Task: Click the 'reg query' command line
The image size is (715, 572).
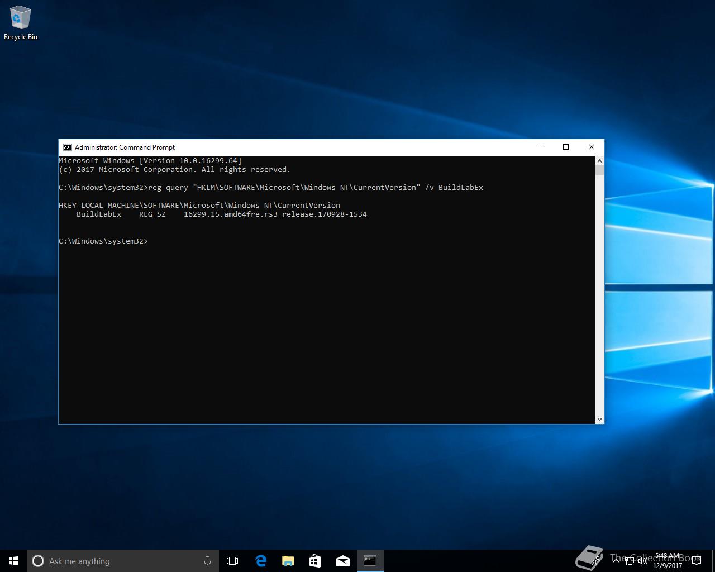Action: 271,188
